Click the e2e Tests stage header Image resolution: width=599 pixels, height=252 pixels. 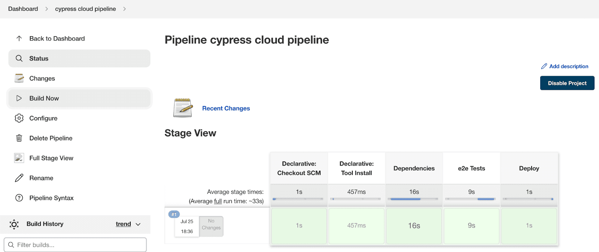tap(471, 168)
